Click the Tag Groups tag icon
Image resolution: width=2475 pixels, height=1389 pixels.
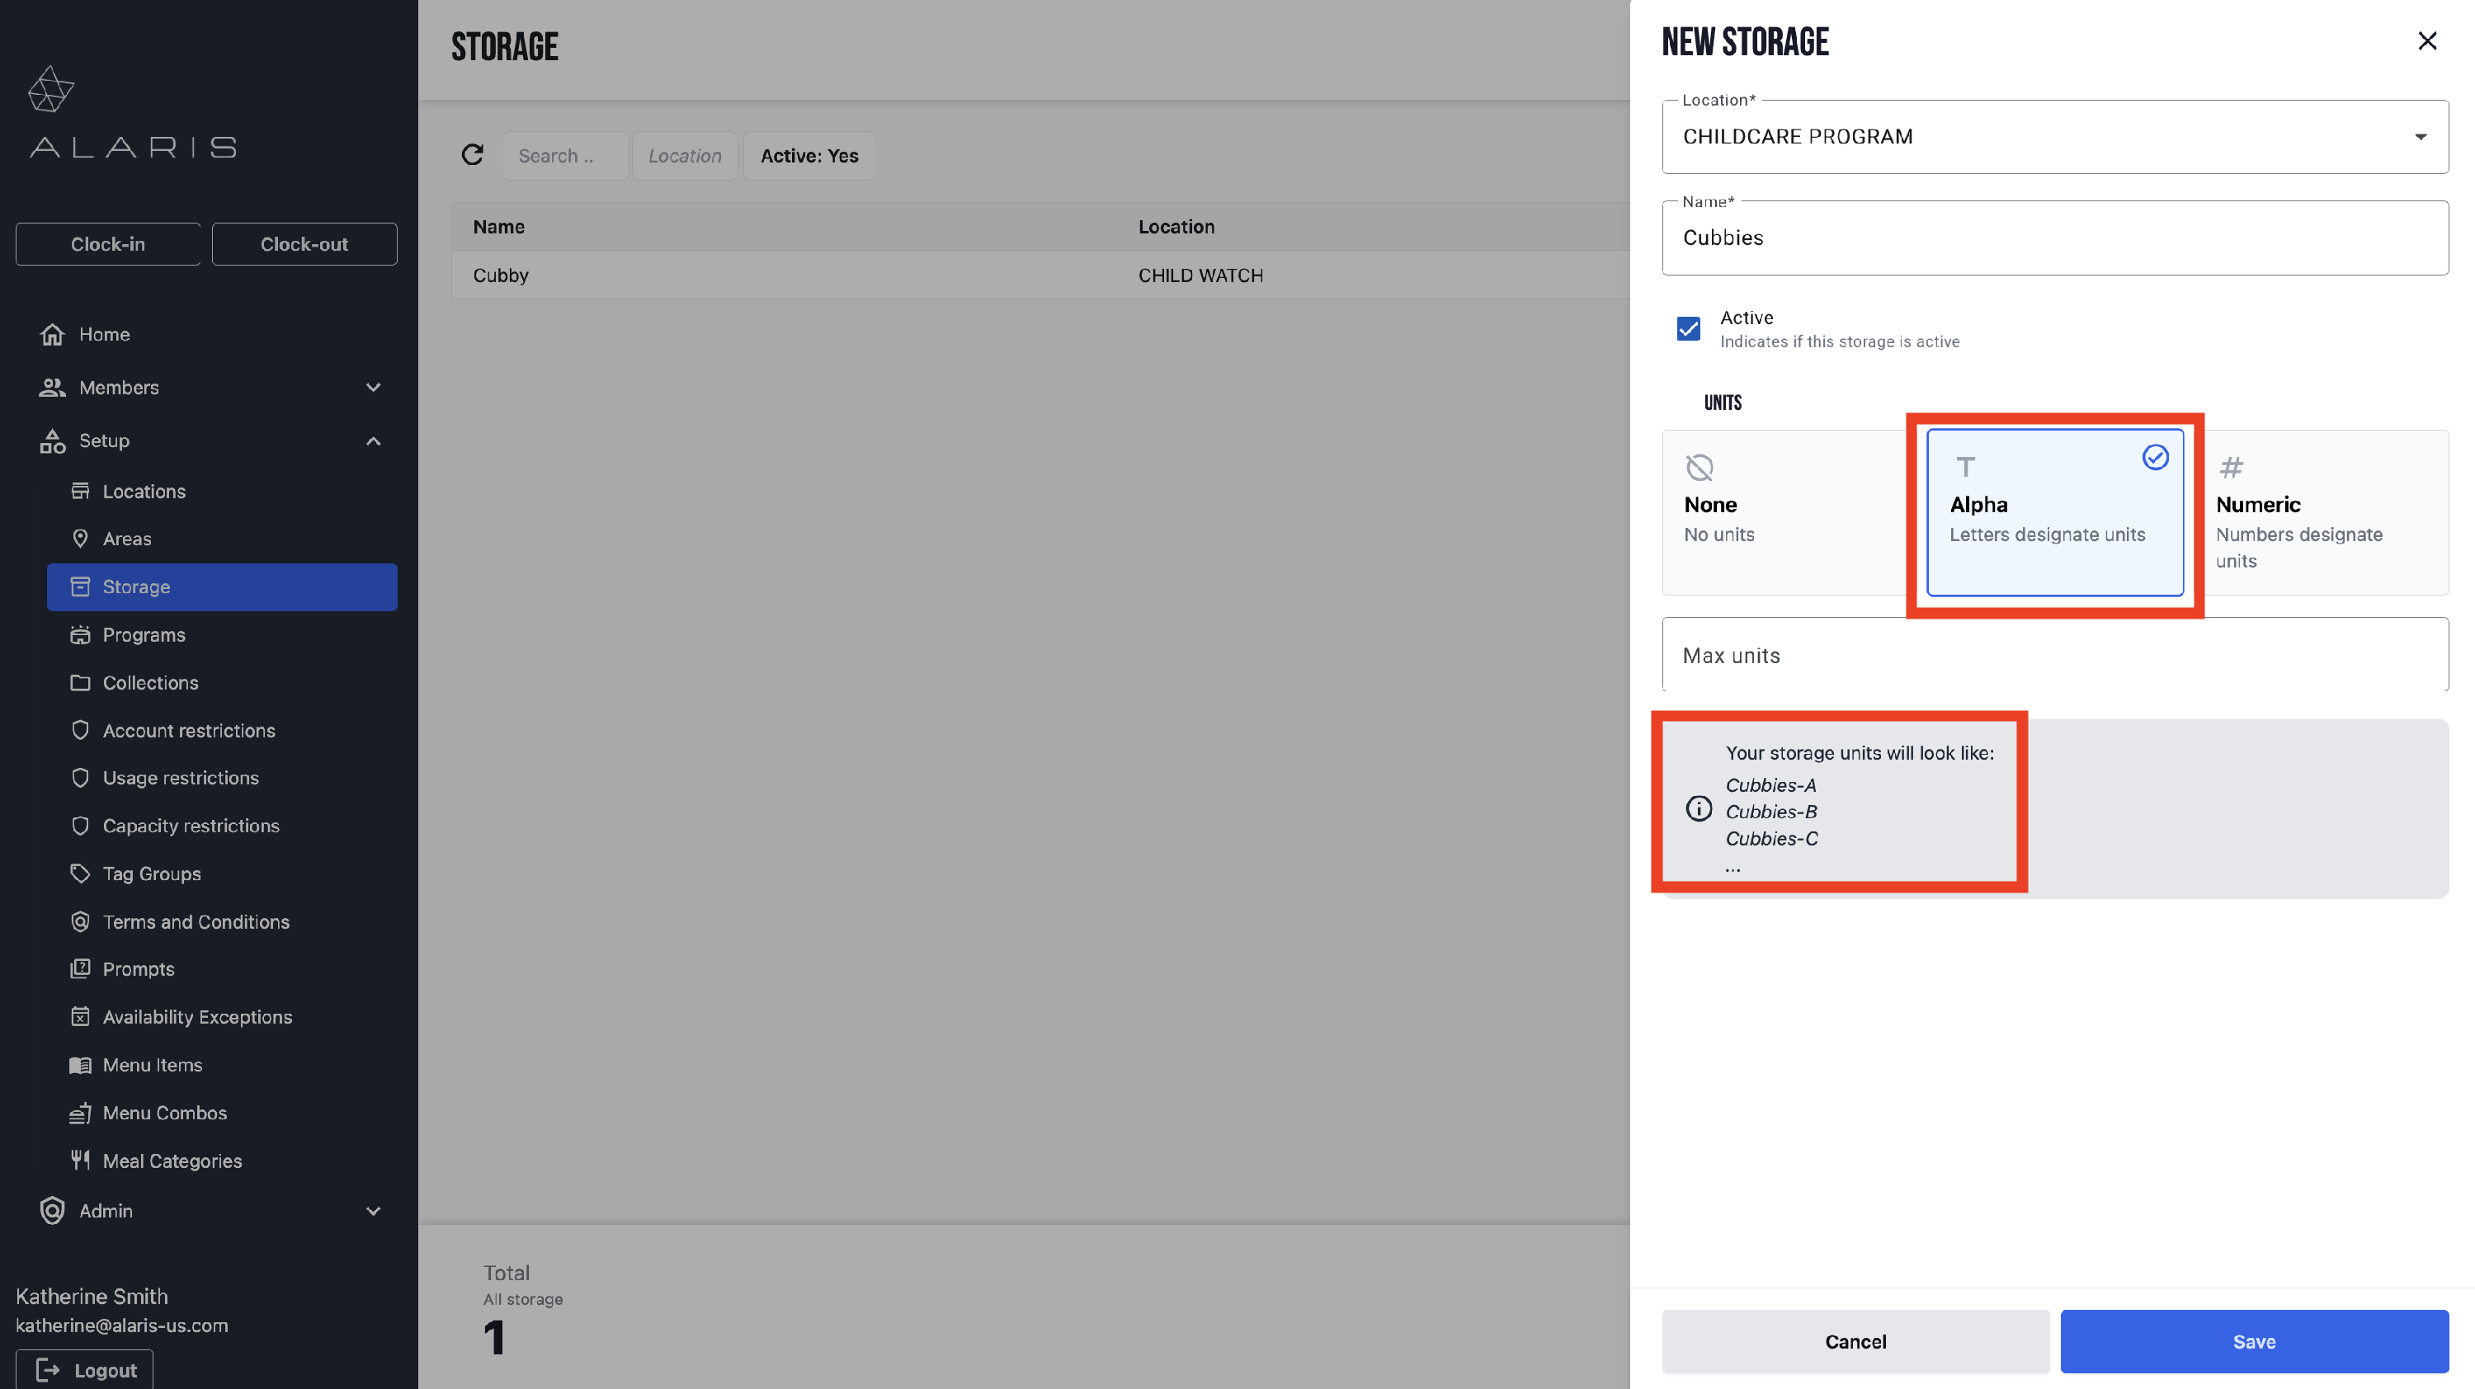pos(80,873)
